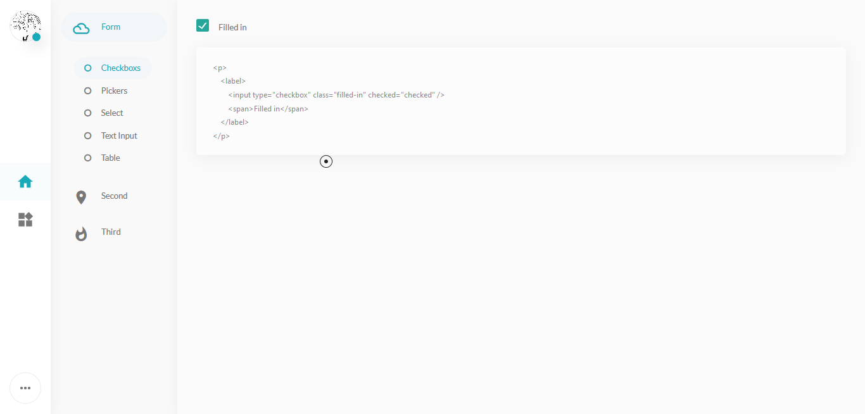Go to the Home icon in sidebar

(x=25, y=182)
